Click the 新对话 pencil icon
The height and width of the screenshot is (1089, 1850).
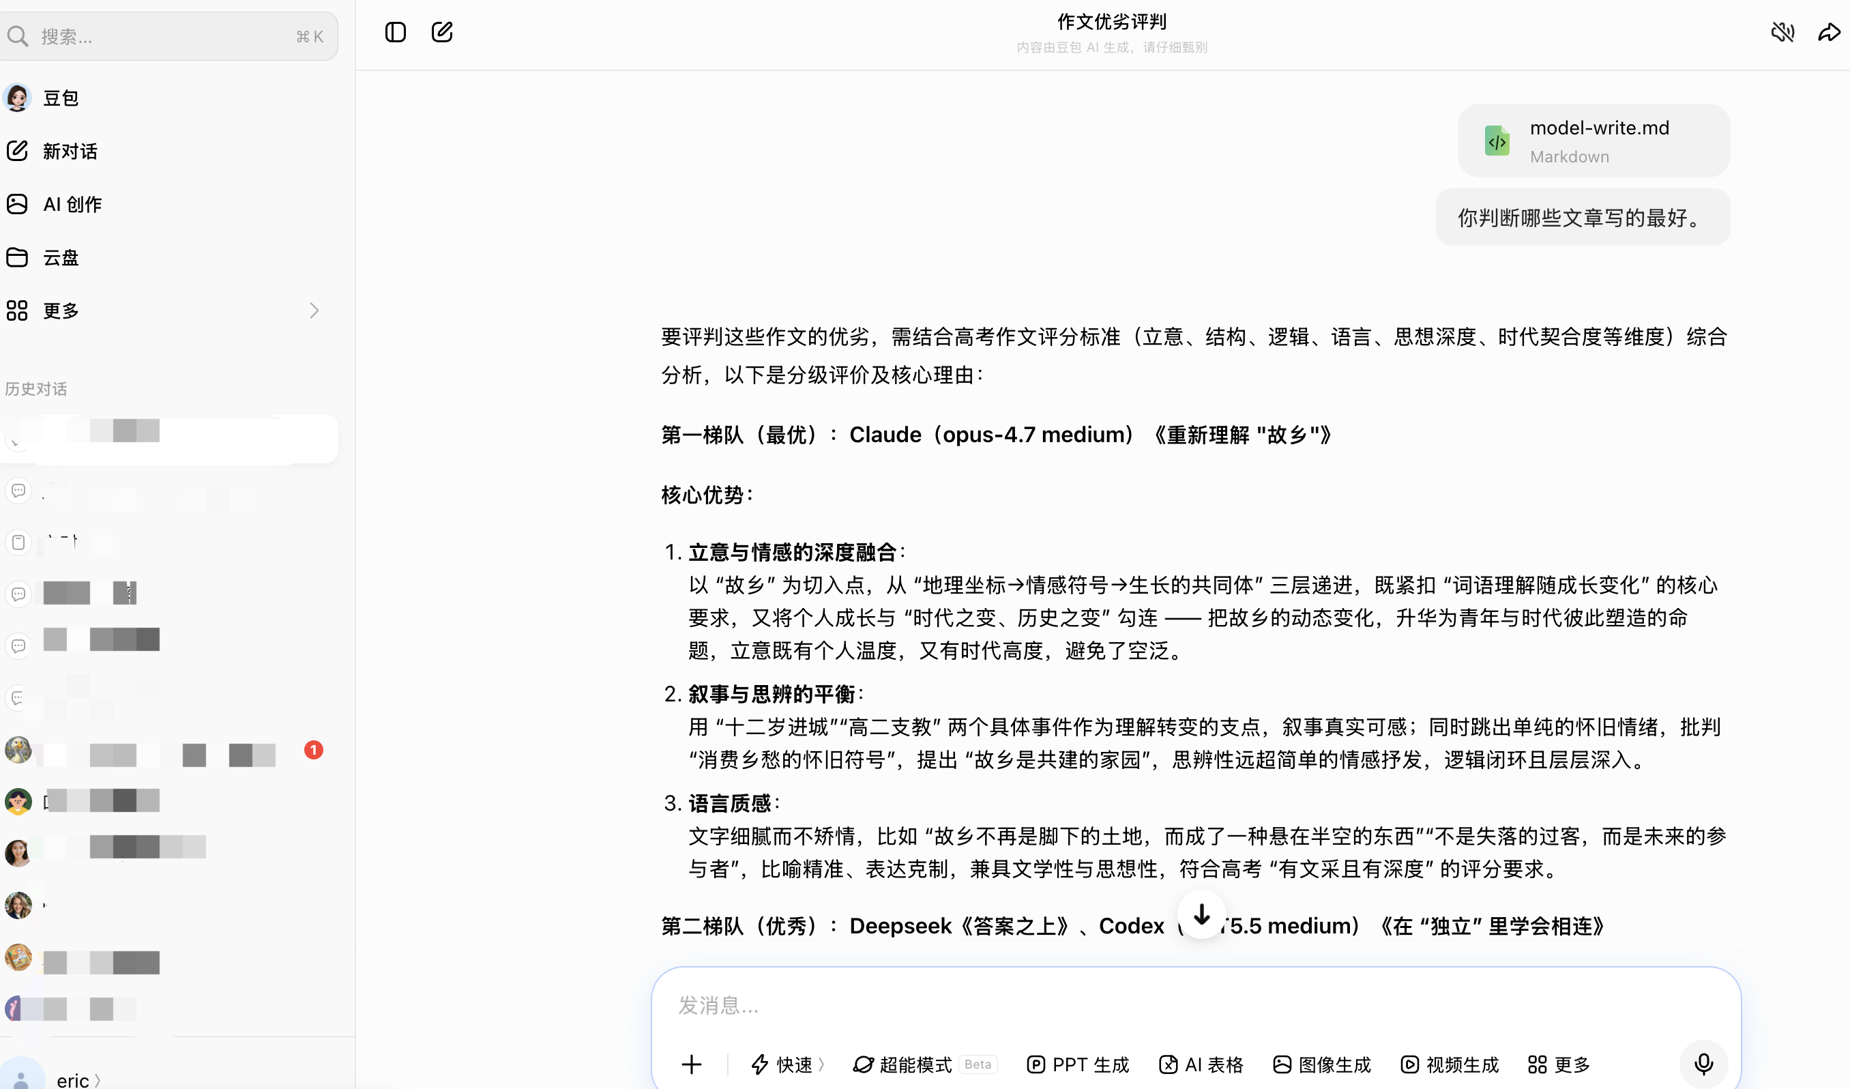pyautogui.click(x=17, y=151)
